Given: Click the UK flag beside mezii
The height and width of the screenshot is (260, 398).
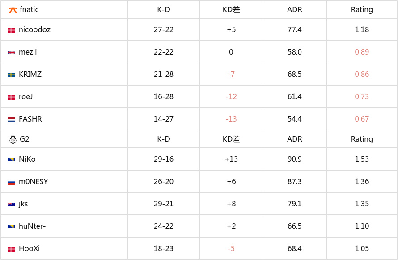Looking at the screenshot, I should point(12,53).
